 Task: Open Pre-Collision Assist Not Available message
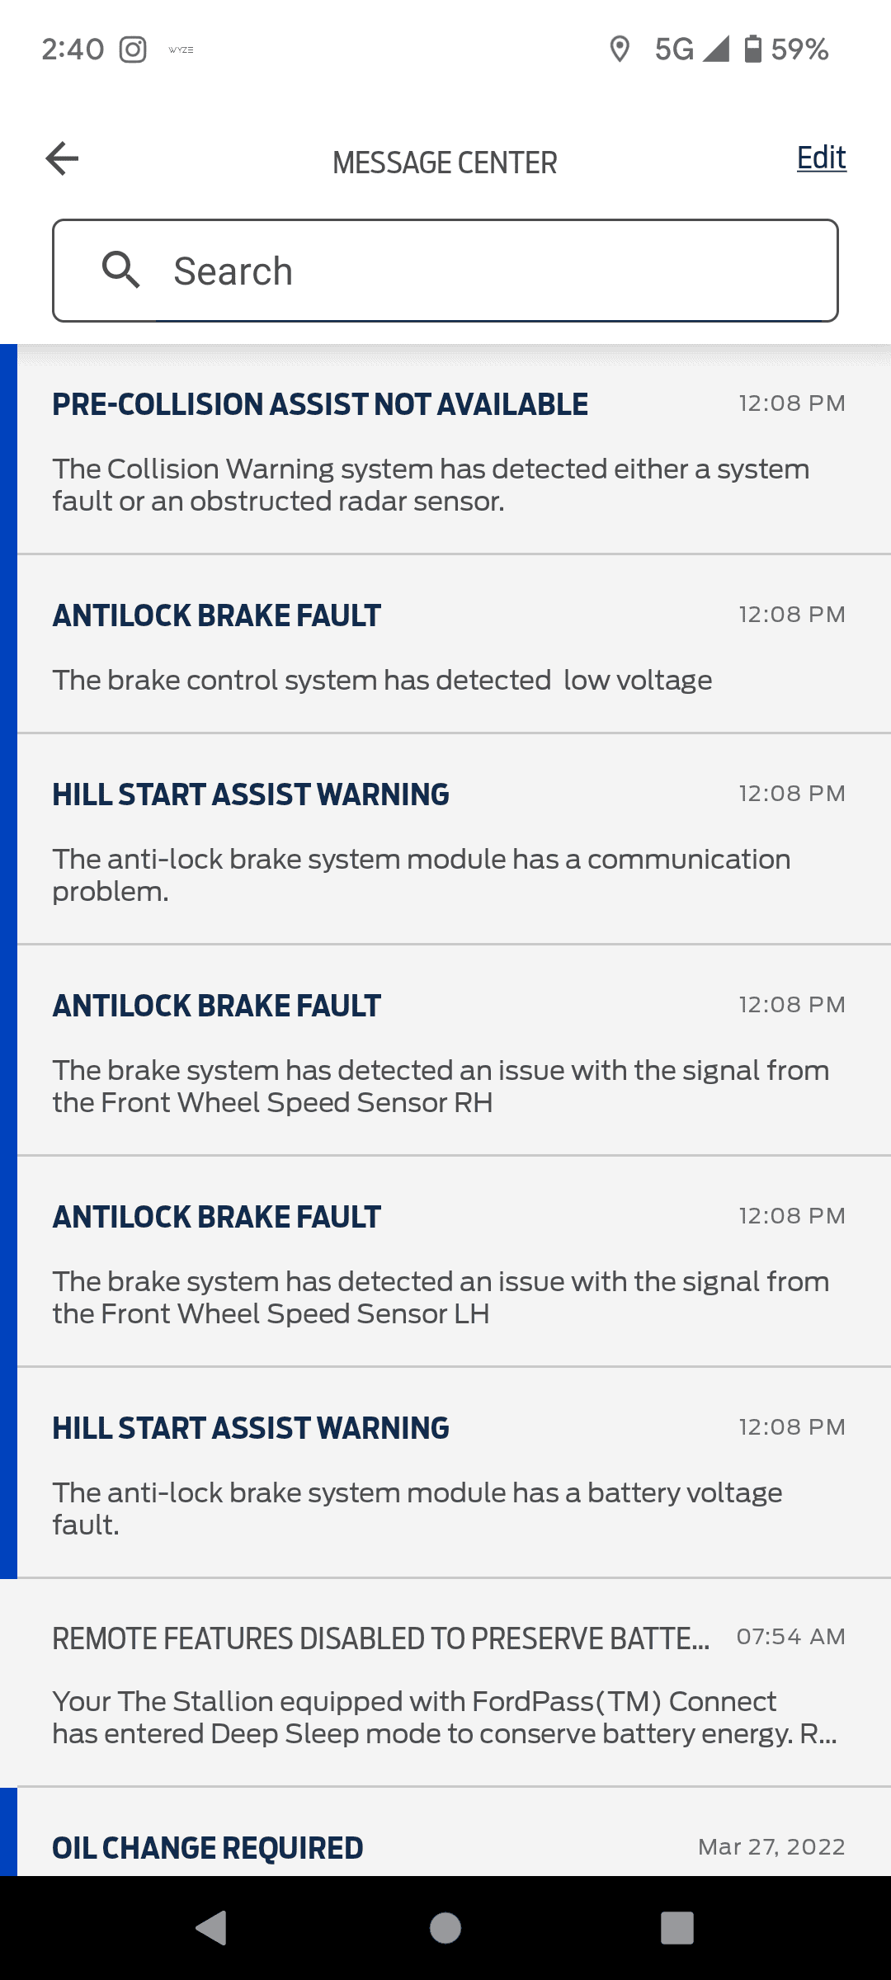click(445, 450)
